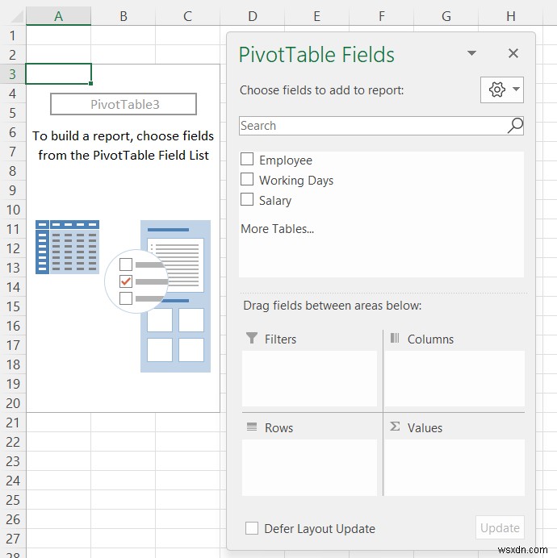
Task: Click the 'PivotTable Fields' pane title
Action: point(316,55)
